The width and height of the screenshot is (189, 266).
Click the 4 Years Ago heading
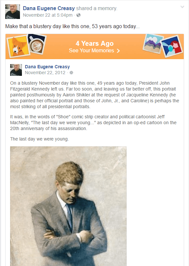94,43
